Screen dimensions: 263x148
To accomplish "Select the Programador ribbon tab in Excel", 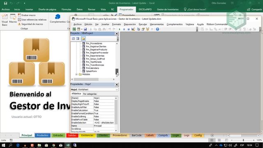I will coord(126,9).
